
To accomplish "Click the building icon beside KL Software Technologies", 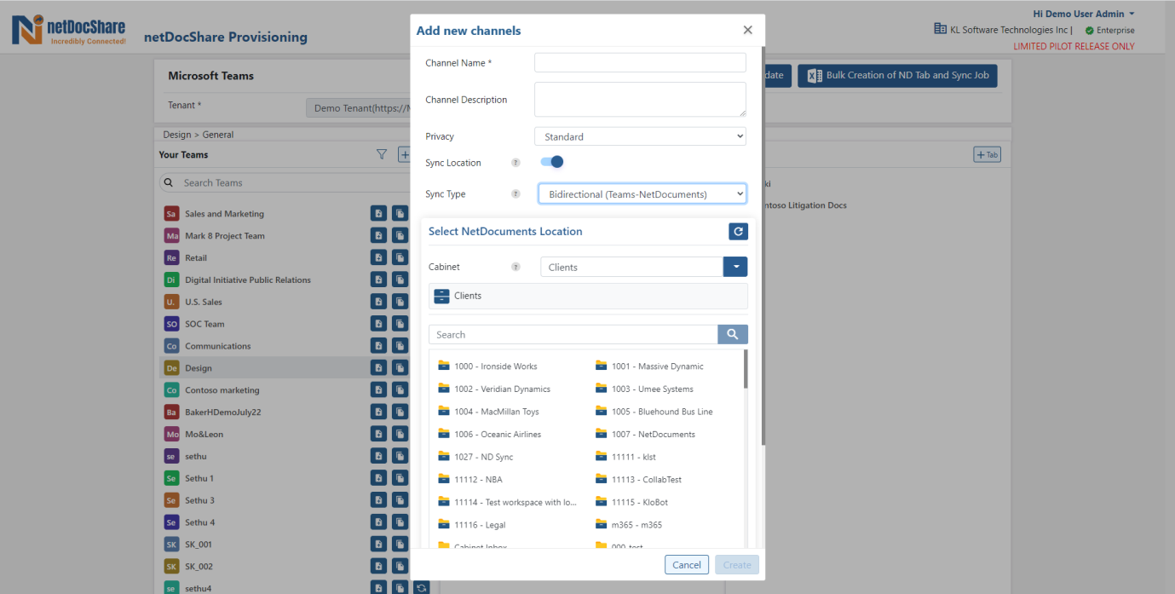I will [942, 30].
